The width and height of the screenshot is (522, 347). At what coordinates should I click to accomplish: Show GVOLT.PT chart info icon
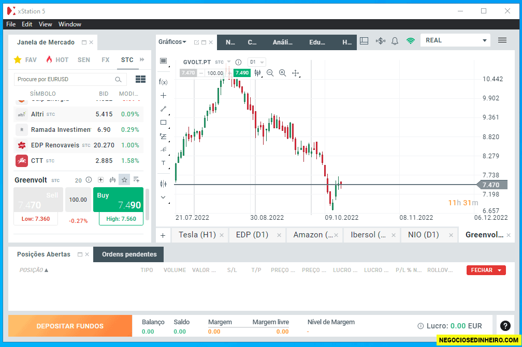point(238,62)
